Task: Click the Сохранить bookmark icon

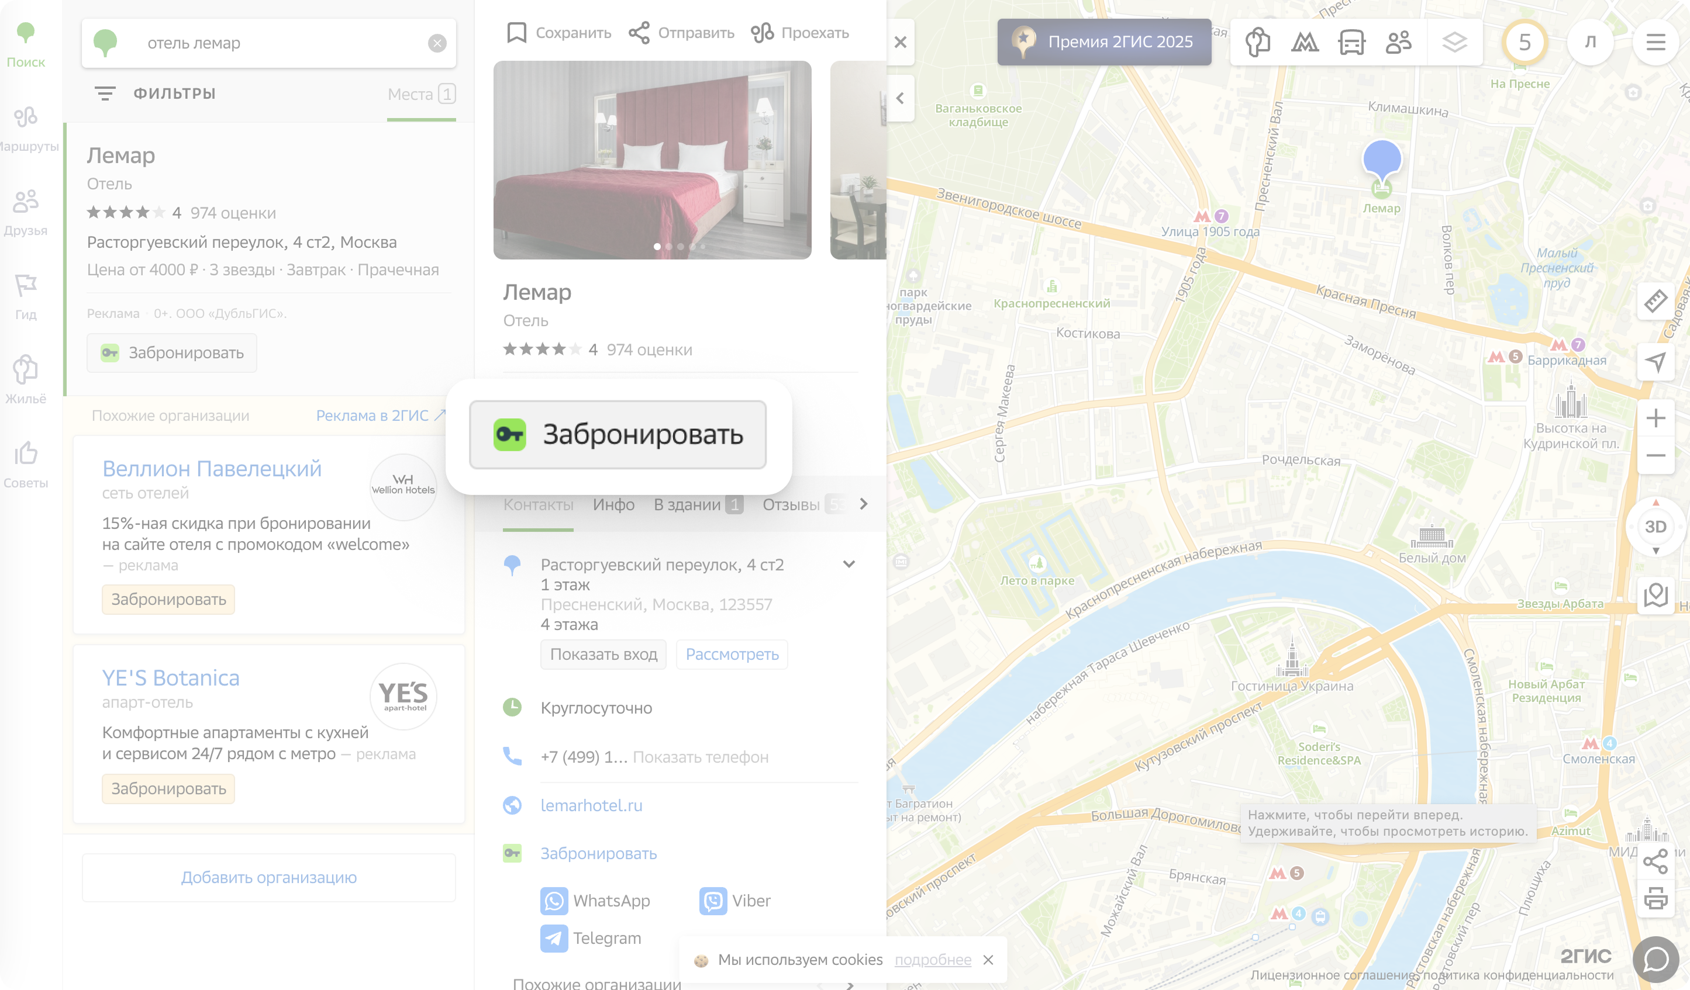Action: point(516,33)
